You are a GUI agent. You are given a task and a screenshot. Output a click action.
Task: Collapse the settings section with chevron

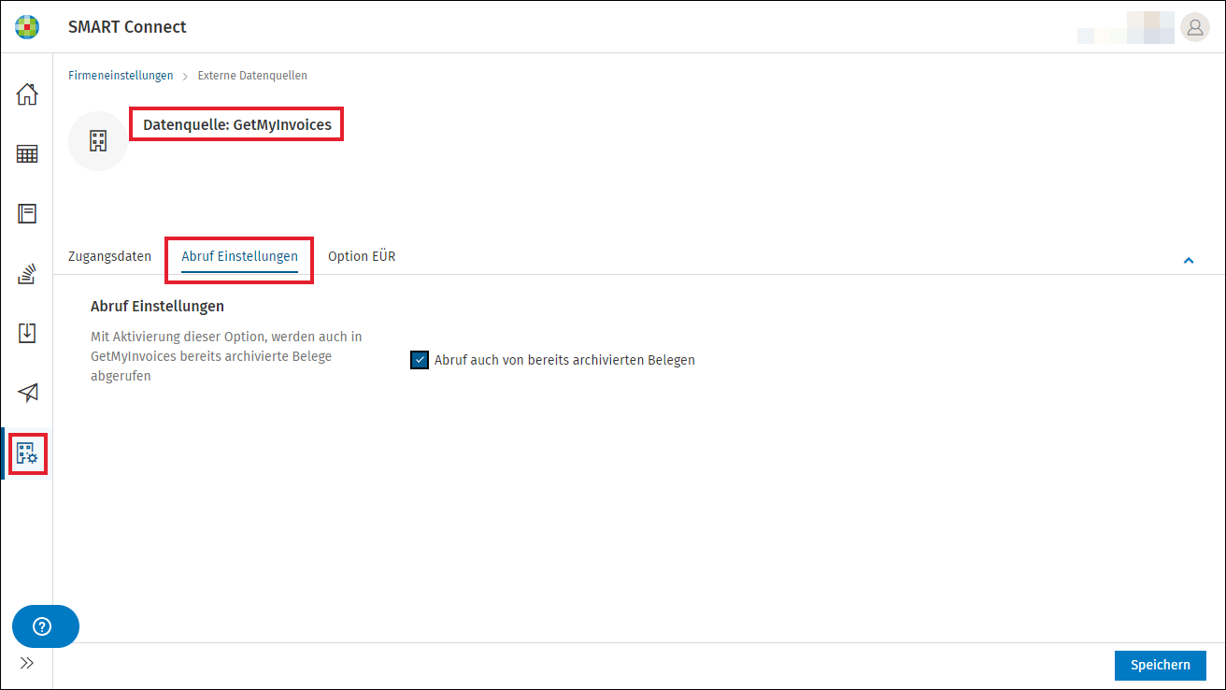pos(1189,260)
